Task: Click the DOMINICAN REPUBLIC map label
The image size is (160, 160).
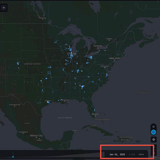Action: (x=126, y=138)
